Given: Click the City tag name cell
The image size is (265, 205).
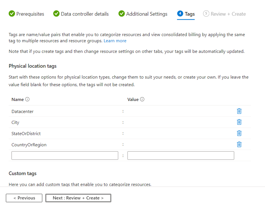Looking at the screenshot, I should pos(65,122).
